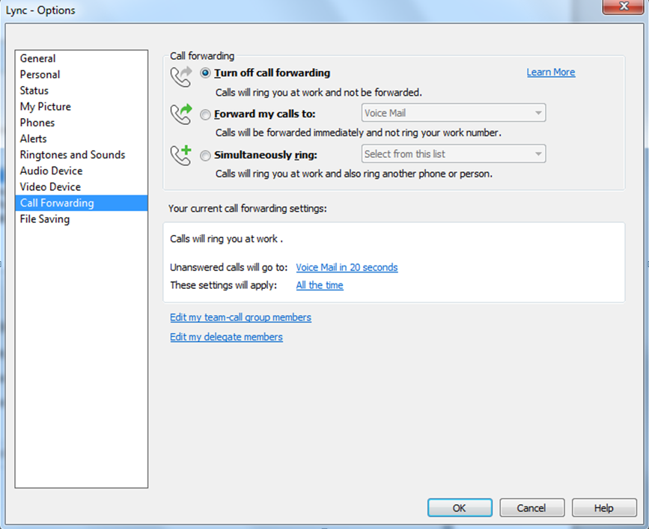The width and height of the screenshot is (649, 529).
Task: Click the turn off call forwarding phone icon
Action: [181, 76]
